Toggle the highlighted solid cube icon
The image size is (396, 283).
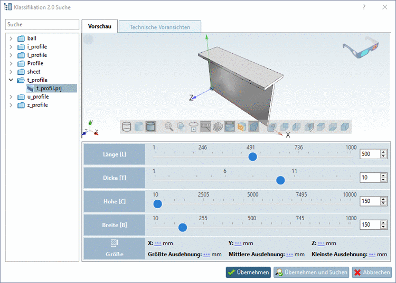[254, 126]
